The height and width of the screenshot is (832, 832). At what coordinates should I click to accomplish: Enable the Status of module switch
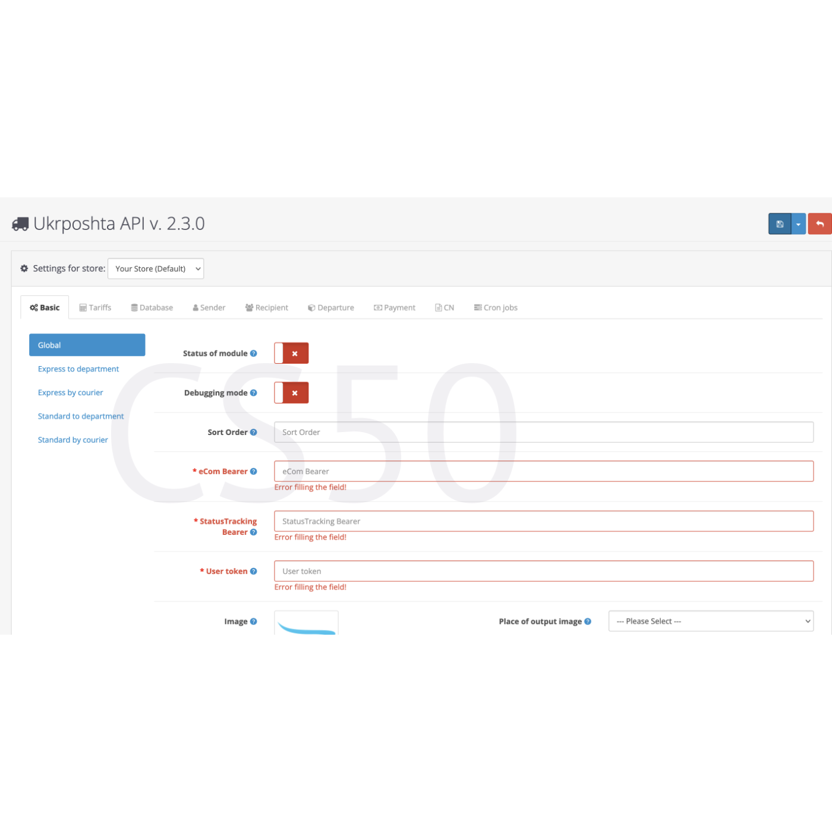point(291,353)
